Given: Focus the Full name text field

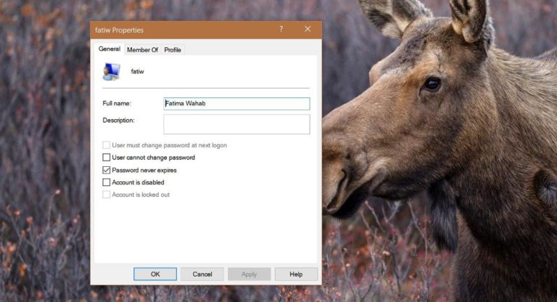Looking at the screenshot, I should pos(236,104).
